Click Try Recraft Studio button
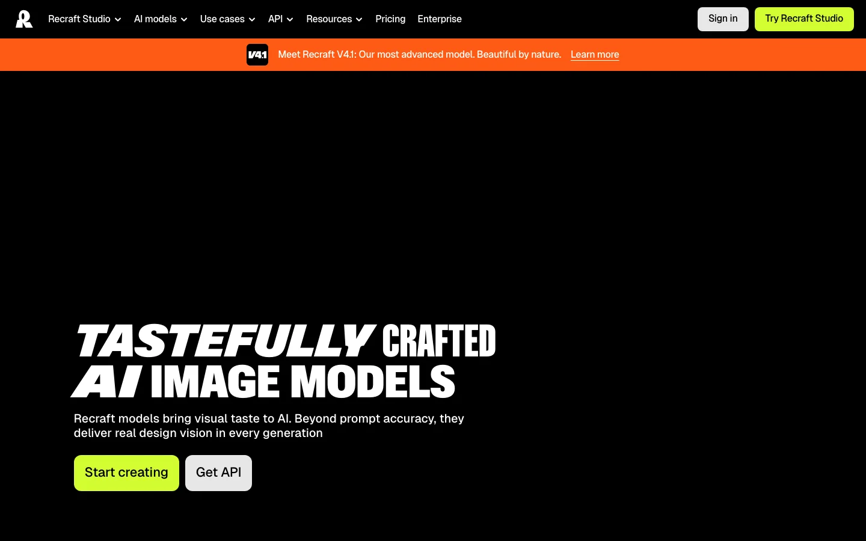 pos(804,19)
